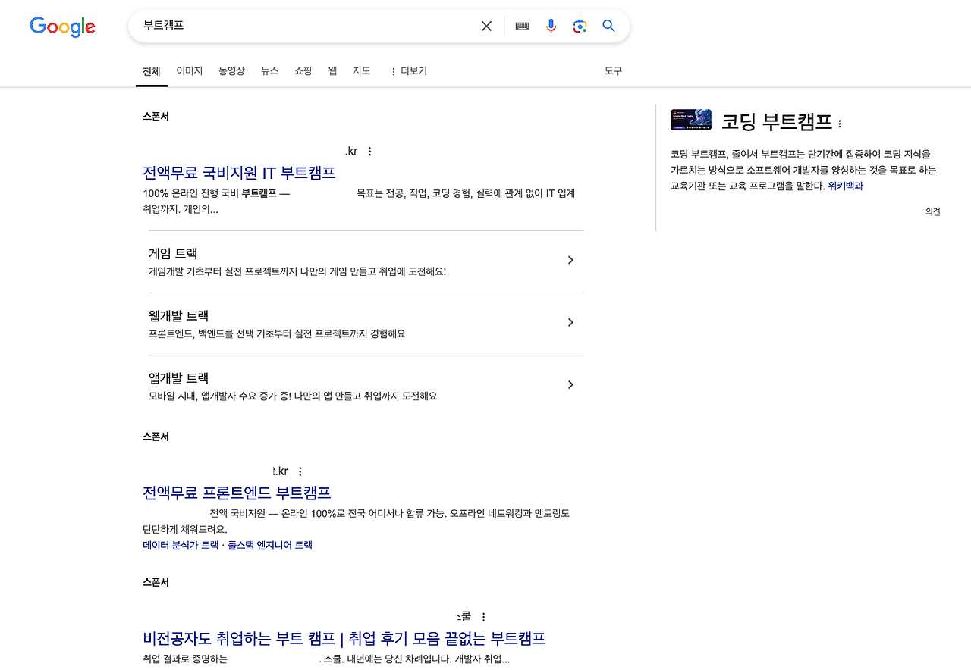
Task: Expand the 웹개발 트랙 sitelink chevron
Action: tap(570, 322)
